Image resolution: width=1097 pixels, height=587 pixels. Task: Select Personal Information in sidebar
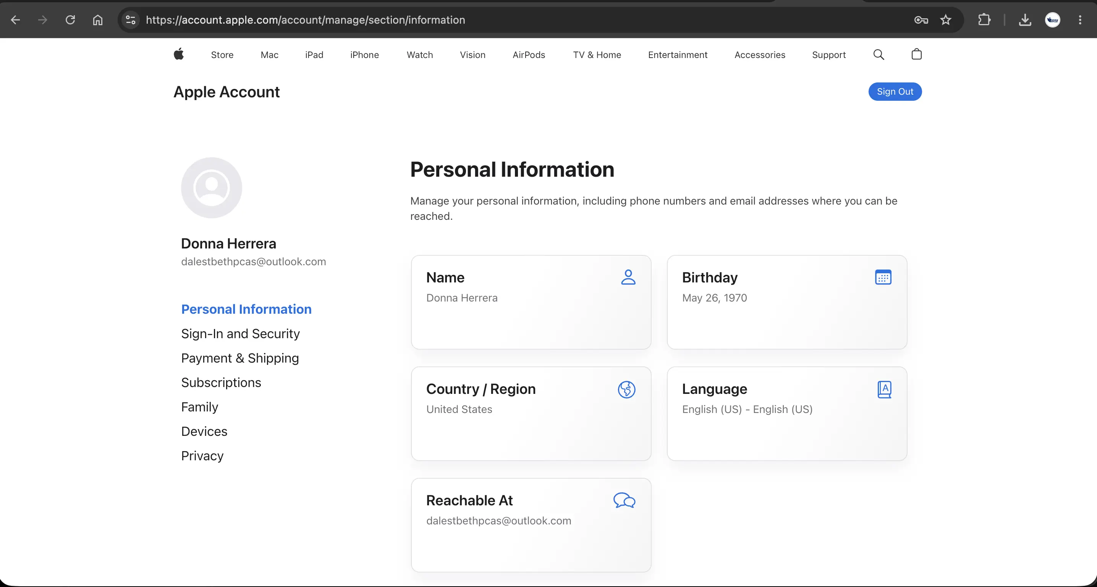coord(247,309)
